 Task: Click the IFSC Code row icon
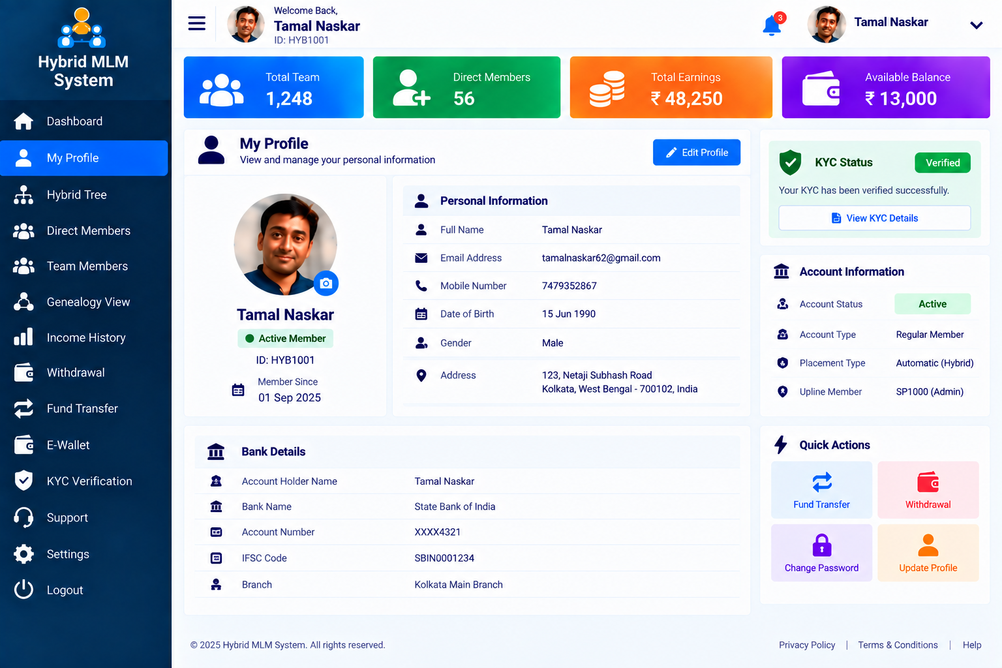[x=216, y=558]
